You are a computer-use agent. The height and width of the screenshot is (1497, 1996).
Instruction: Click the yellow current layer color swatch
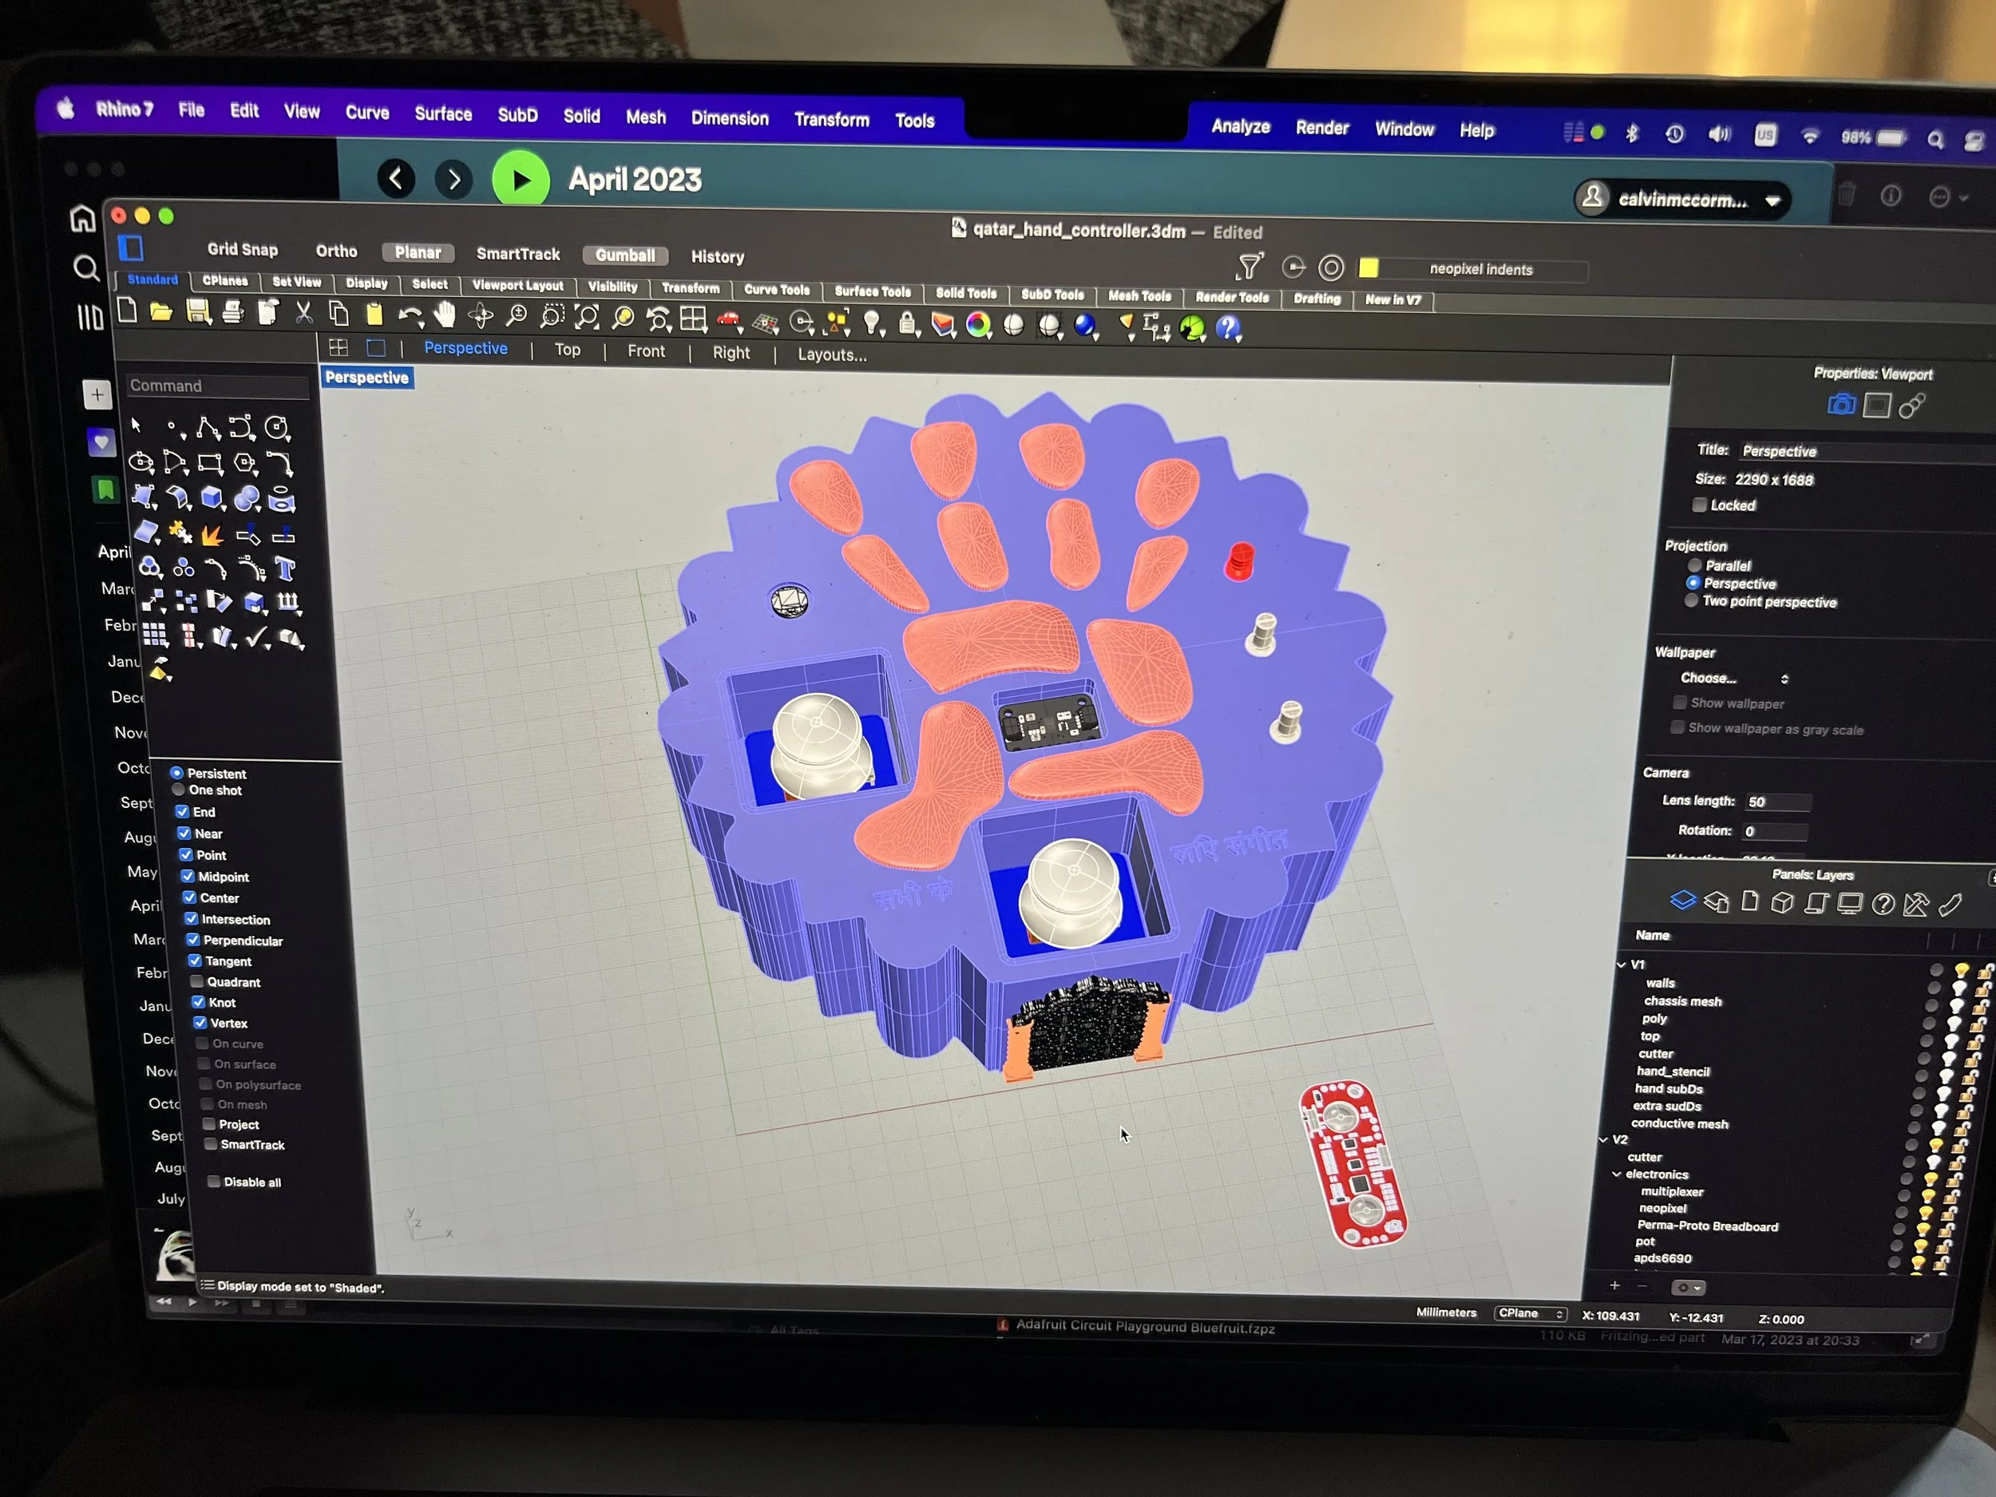1368,268
